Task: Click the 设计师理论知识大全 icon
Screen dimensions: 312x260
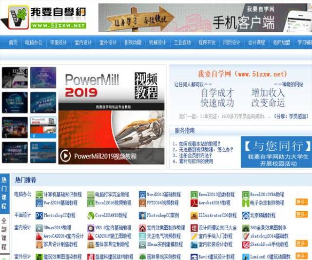Action: pyautogui.click(x=194, y=228)
